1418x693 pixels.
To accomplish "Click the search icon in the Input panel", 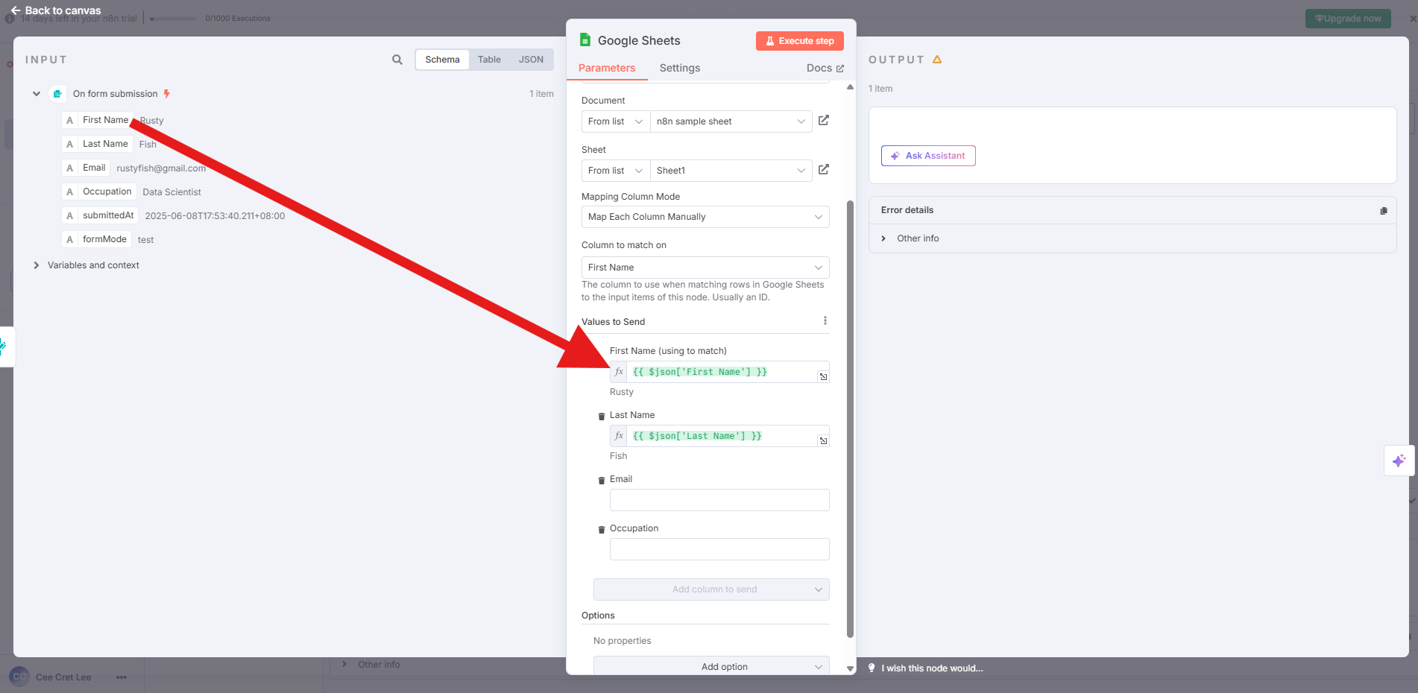I will click(397, 60).
